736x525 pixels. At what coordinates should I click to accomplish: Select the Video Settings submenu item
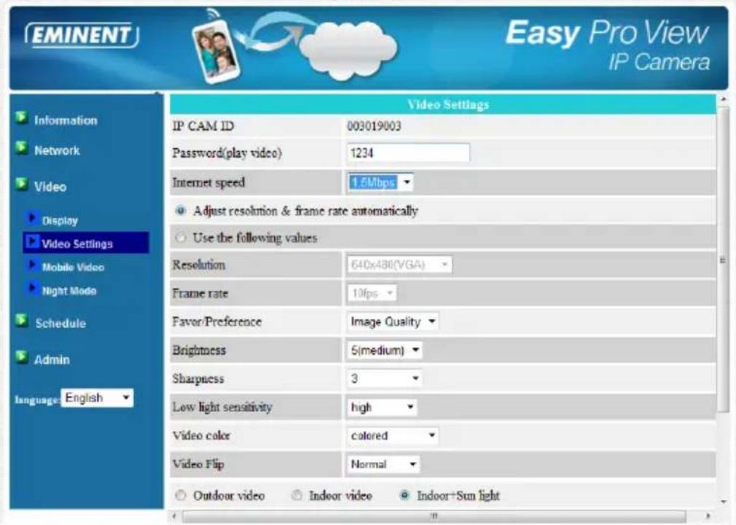[x=86, y=243]
